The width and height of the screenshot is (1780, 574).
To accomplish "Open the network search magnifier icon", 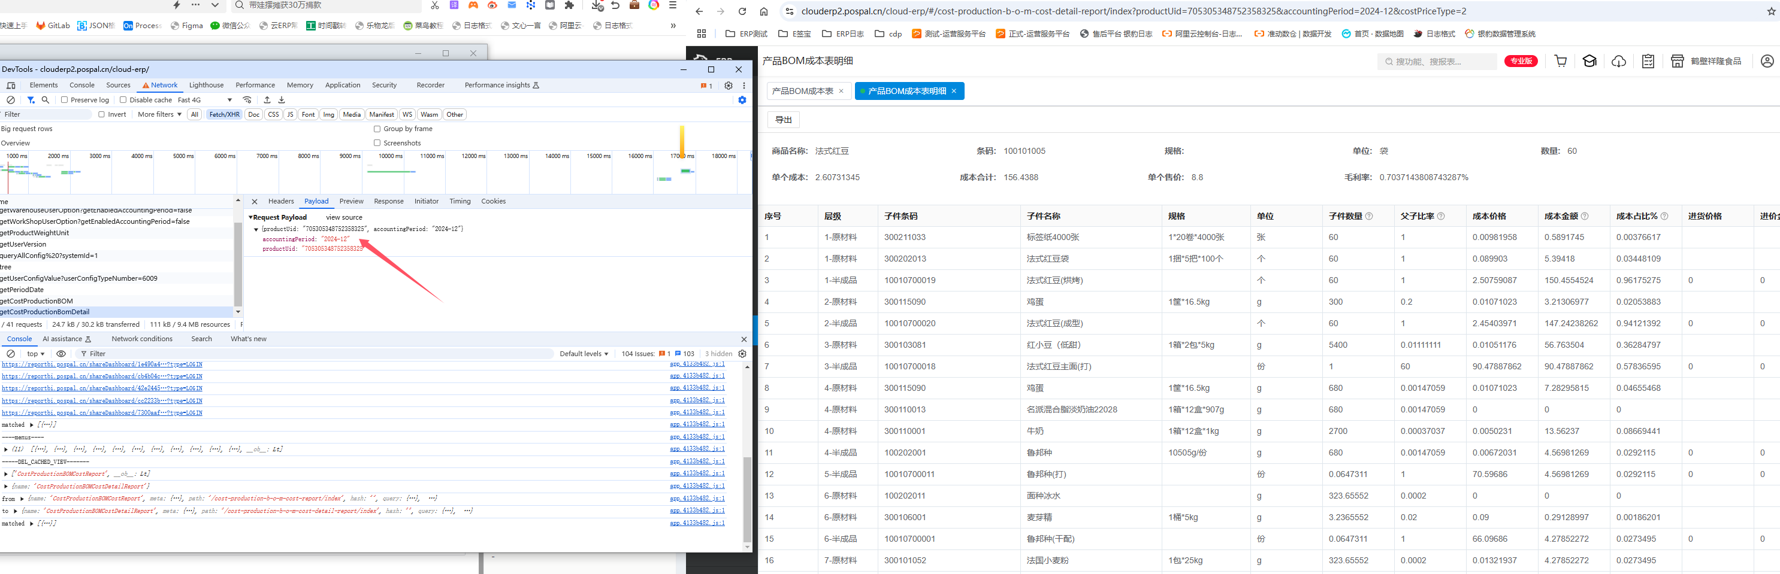I will point(46,100).
